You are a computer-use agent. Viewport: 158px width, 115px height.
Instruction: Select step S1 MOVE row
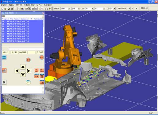pyautogui.click(x=22, y=21)
